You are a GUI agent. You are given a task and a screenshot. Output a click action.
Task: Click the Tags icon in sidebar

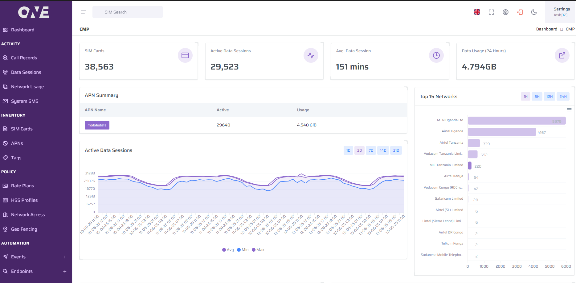5,158
